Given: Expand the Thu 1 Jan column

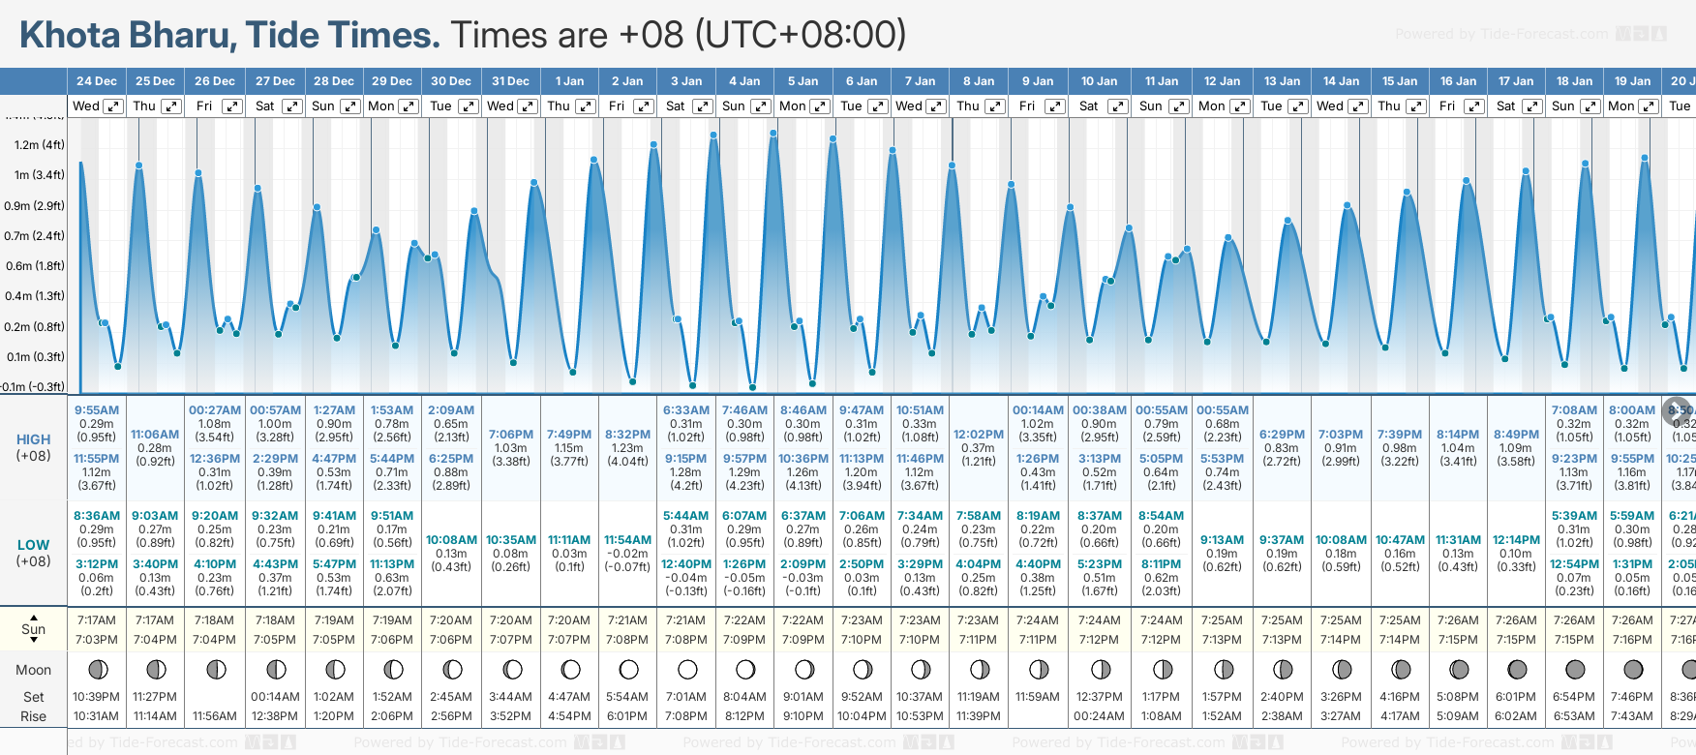Looking at the screenshot, I should tap(586, 106).
